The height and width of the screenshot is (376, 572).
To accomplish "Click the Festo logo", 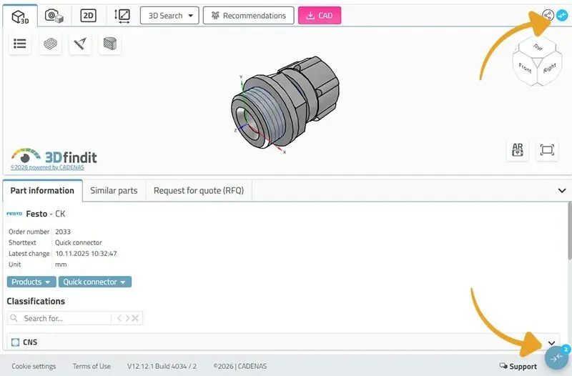I will point(14,214).
